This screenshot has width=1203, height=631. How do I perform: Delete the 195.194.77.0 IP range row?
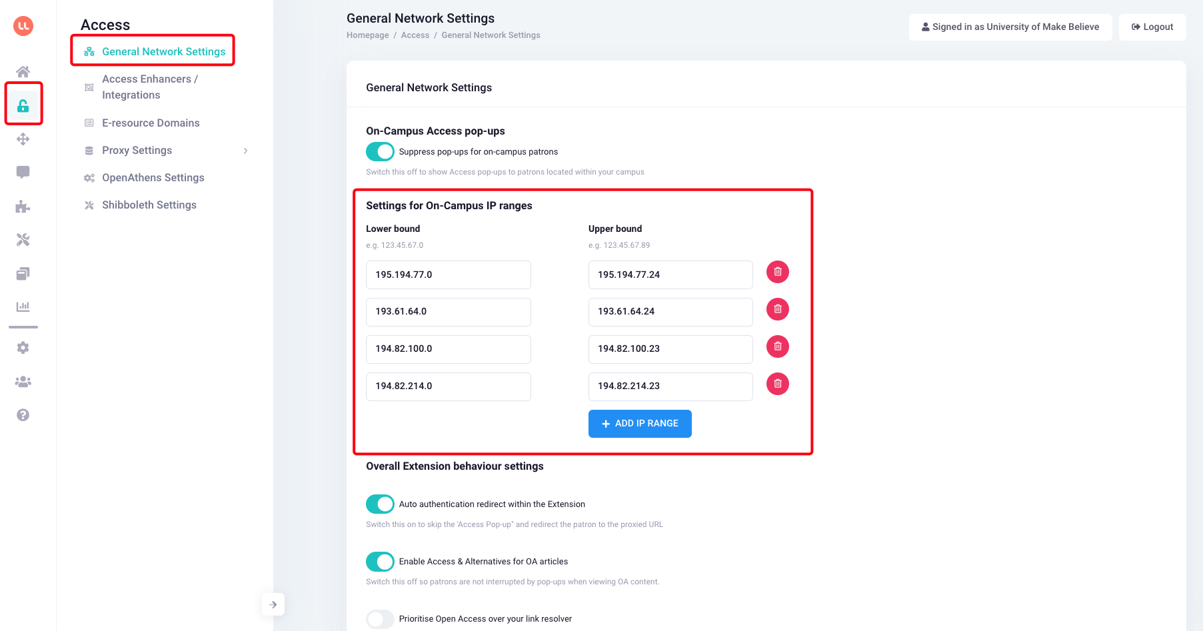pyautogui.click(x=777, y=272)
